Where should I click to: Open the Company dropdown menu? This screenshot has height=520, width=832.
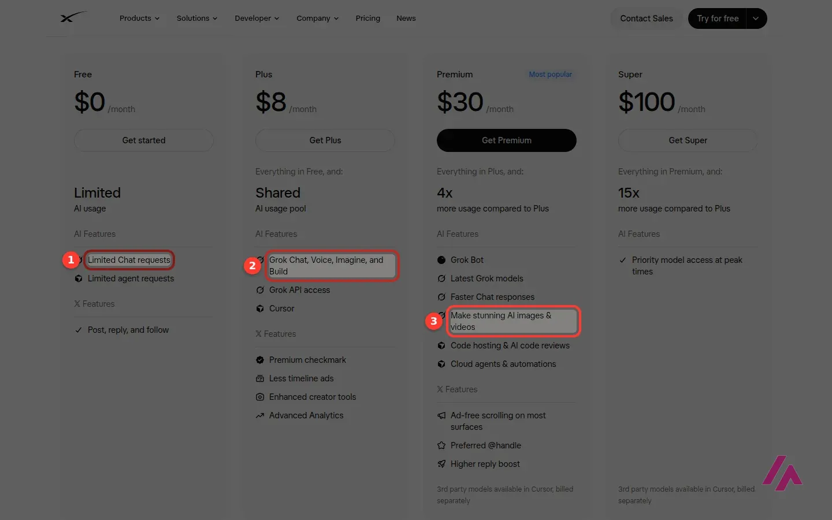(x=317, y=18)
